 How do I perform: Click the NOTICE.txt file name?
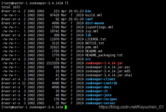tap(95, 43)
